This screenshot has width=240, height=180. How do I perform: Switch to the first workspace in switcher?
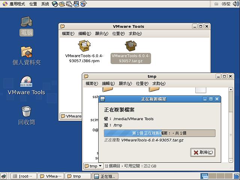204,176
